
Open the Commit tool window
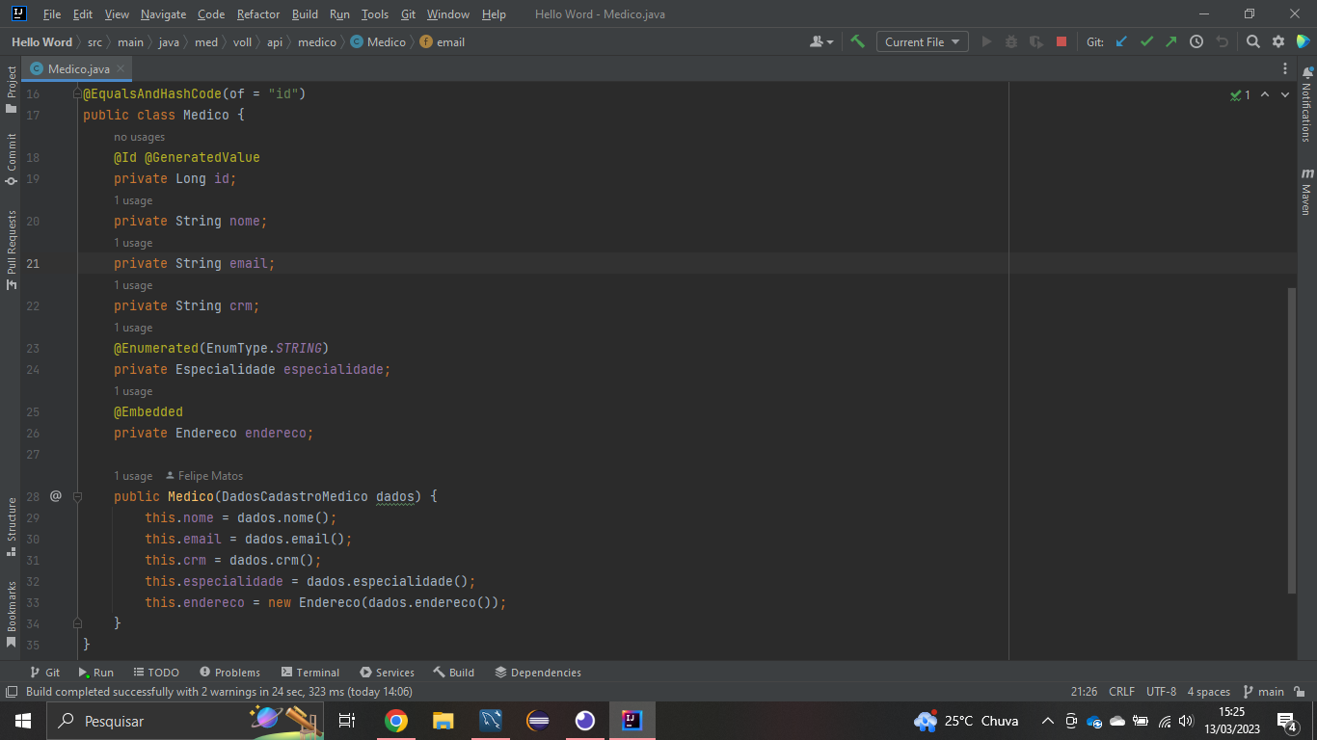11,159
